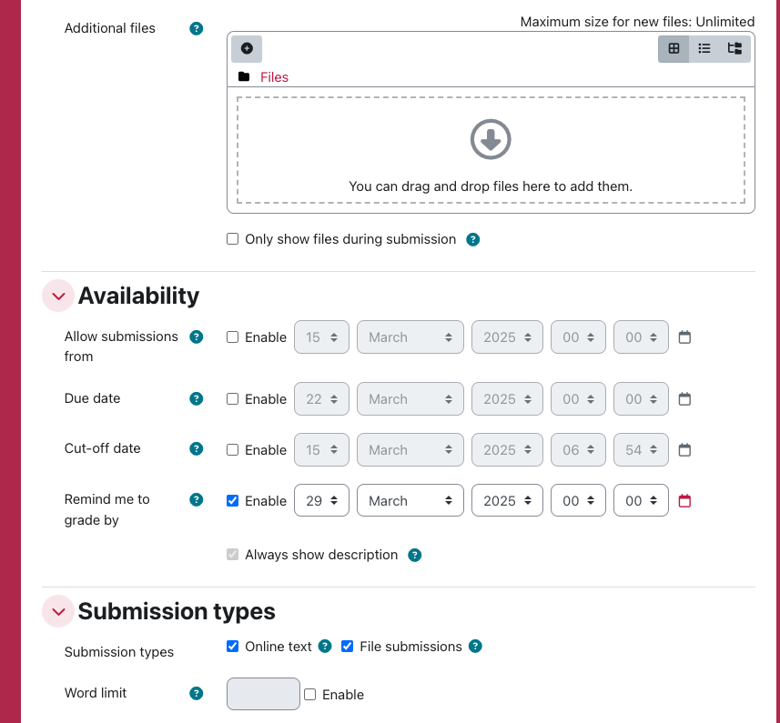780x723 pixels.
Task: Open help for File submissions
Action: (476, 646)
